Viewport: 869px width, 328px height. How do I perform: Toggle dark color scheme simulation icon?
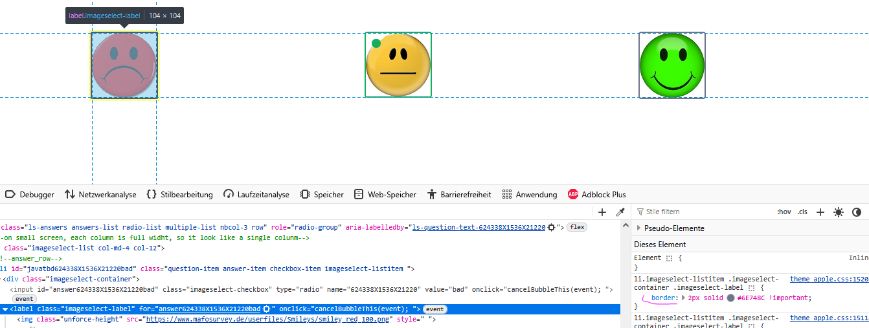coord(857,212)
